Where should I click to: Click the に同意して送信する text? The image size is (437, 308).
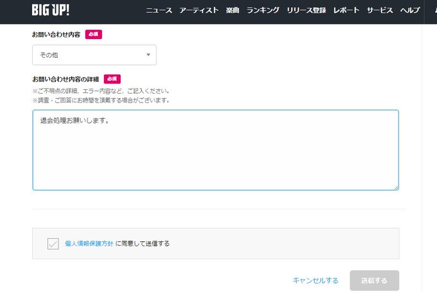(x=143, y=244)
